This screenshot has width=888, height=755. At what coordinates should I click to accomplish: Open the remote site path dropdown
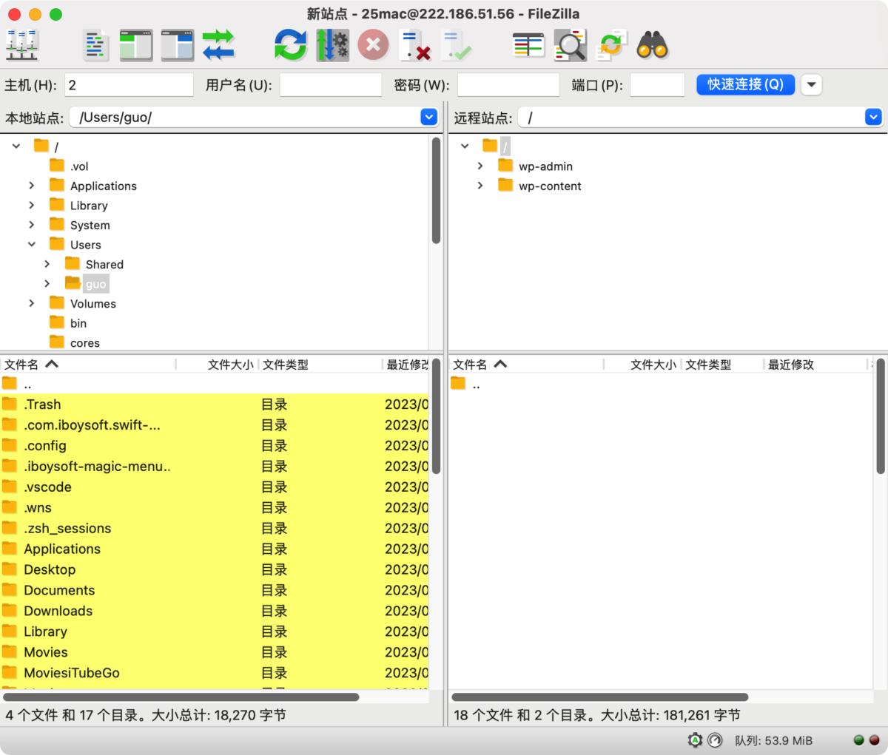point(873,117)
